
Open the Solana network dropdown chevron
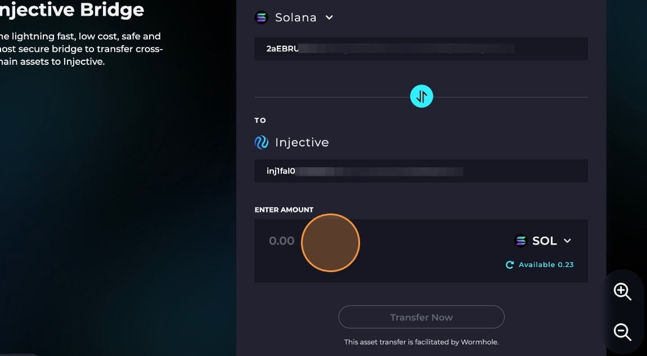click(329, 17)
